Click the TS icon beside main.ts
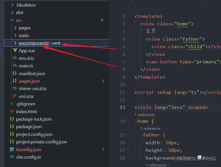This screenshot has height=167, width=221. click(14, 66)
